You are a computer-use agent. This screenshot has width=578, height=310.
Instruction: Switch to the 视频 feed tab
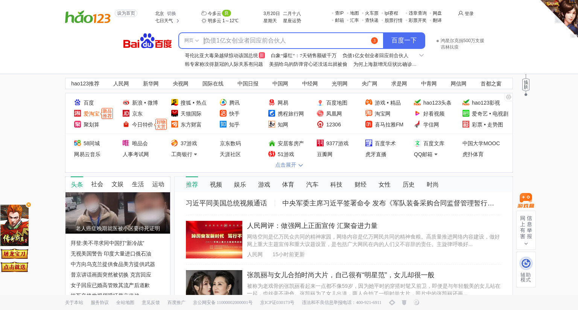216,184
